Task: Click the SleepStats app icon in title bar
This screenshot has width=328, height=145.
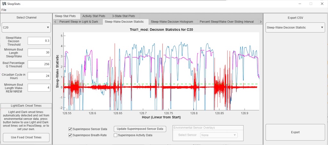Action: click(4, 4)
